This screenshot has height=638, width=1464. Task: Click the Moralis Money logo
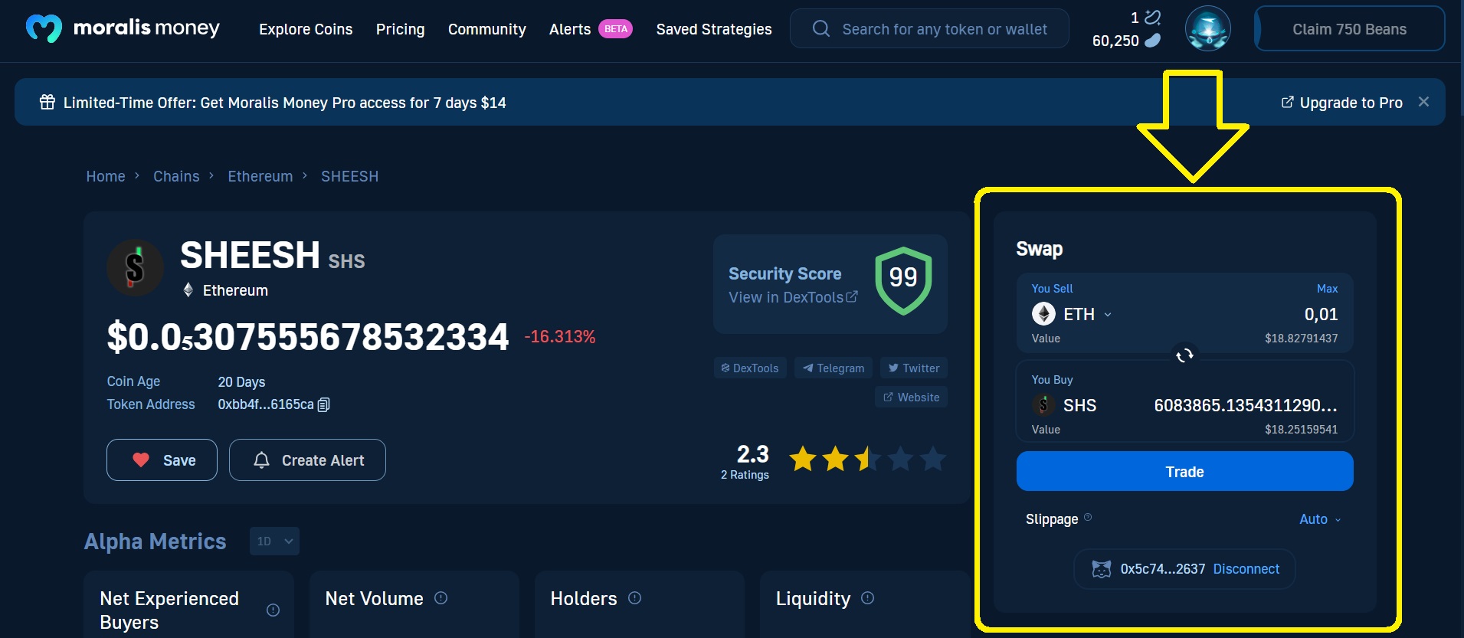click(x=123, y=28)
